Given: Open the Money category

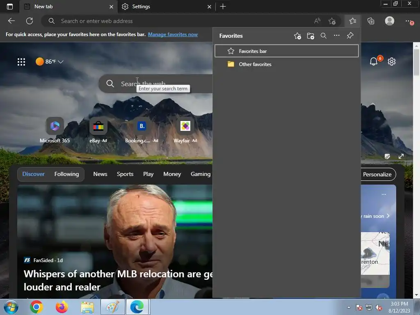Looking at the screenshot, I should [x=172, y=174].
